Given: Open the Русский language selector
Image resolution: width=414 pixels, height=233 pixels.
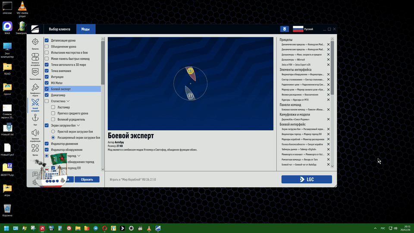Looking at the screenshot, I should pos(303,29).
